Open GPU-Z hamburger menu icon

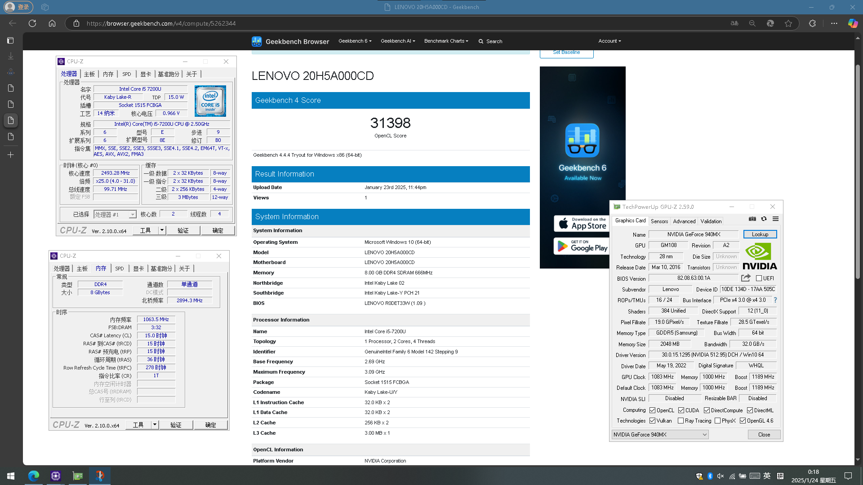click(775, 219)
